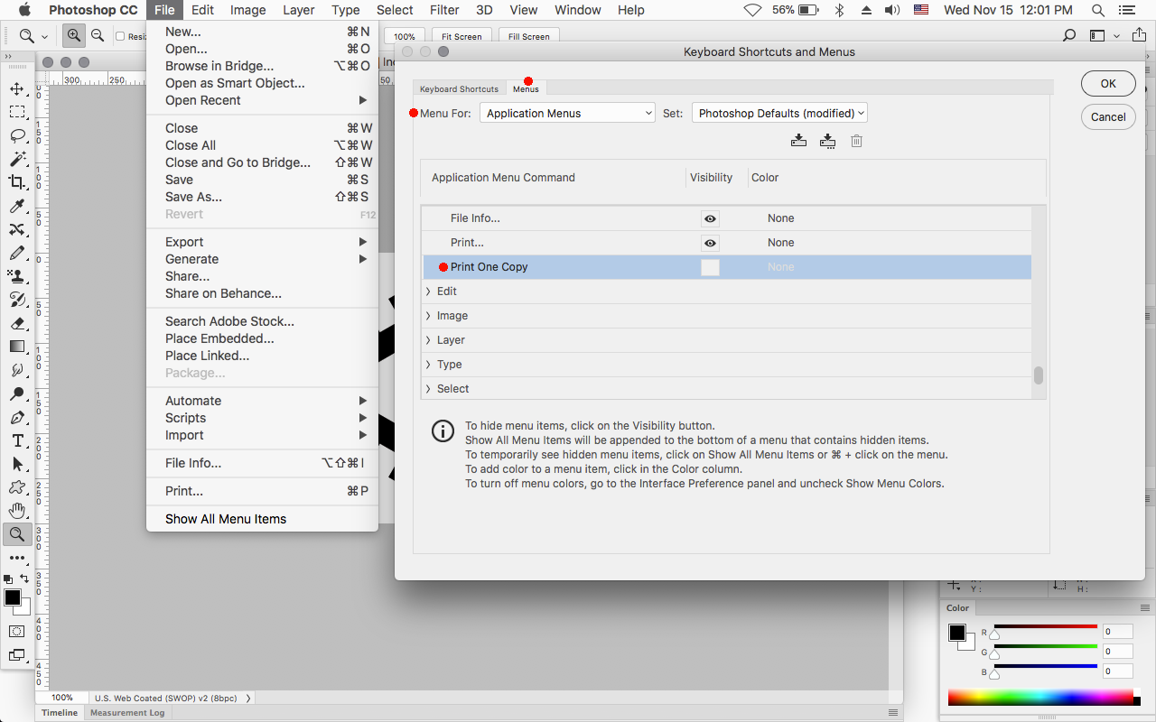Click the foreground color swatch in toolbar
The width and height of the screenshot is (1156, 722).
[13, 597]
